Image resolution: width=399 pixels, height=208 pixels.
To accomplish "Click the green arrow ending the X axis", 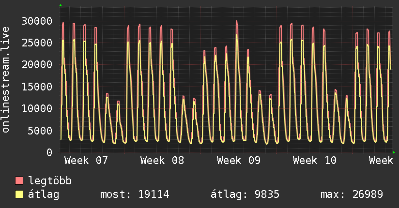I will point(394,152).
